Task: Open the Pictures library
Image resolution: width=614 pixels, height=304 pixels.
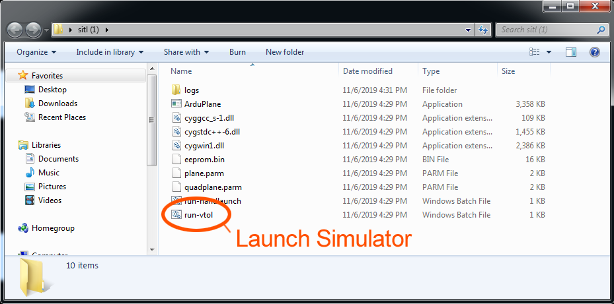Action: click(x=52, y=187)
